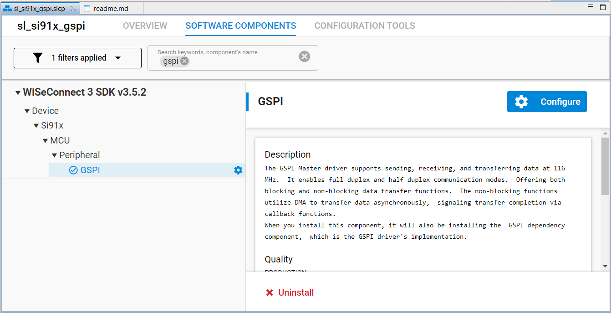Click the installed checkmark badge on GSPI
611x313 pixels.
pyautogui.click(x=73, y=170)
